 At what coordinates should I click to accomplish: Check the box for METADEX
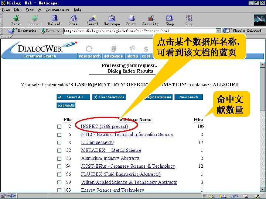pyautogui.click(x=59, y=151)
